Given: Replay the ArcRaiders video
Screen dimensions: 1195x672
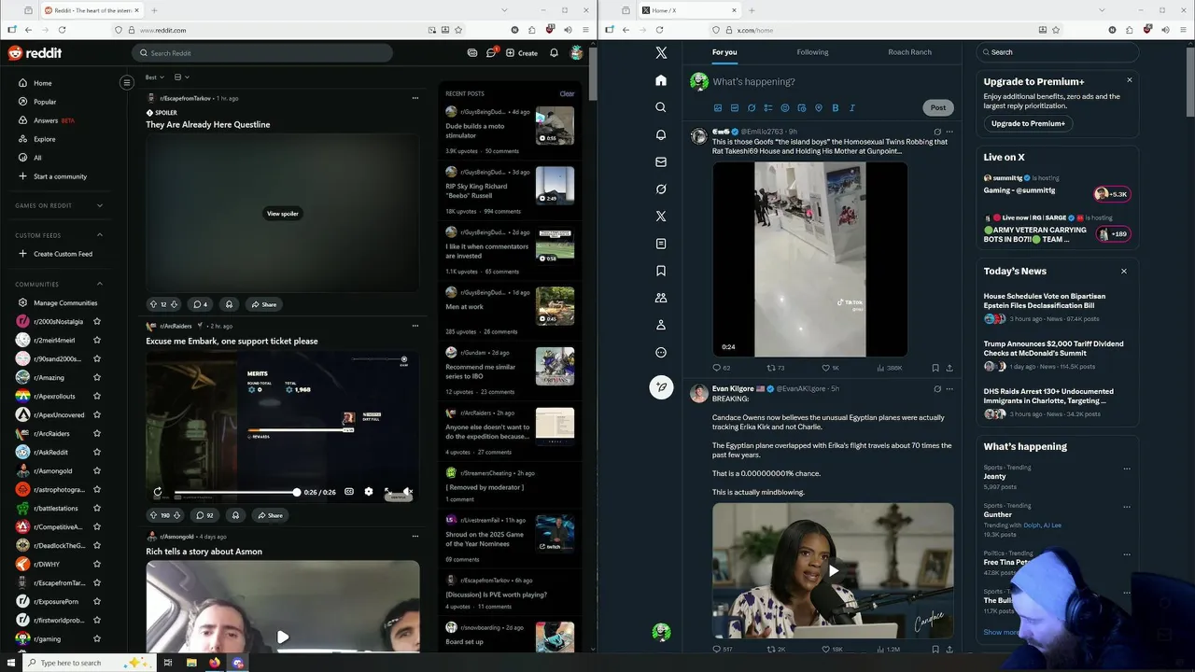Looking at the screenshot, I should (x=157, y=492).
